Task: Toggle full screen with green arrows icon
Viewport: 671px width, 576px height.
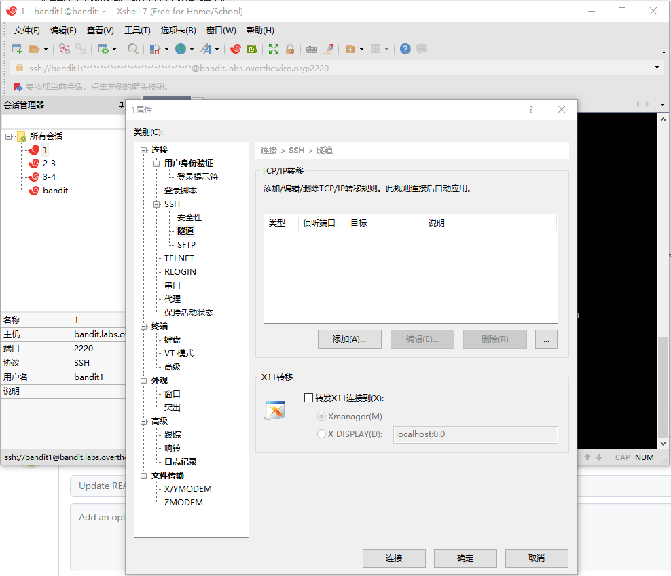Action: (274, 49)
